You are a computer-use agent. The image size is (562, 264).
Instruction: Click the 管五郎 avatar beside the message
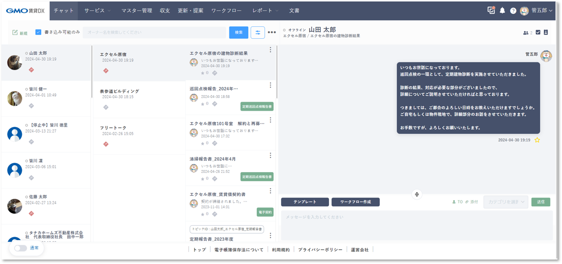(546, 56)
